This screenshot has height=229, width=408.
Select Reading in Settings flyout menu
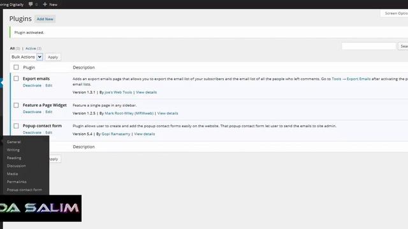pos(14,158)
